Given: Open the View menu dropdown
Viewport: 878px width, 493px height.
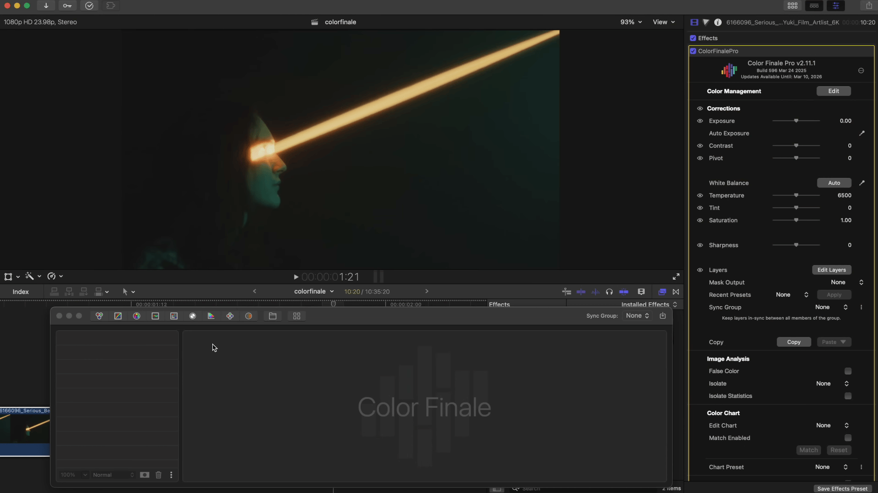Looking at the screenshot, I should [664, 22].
